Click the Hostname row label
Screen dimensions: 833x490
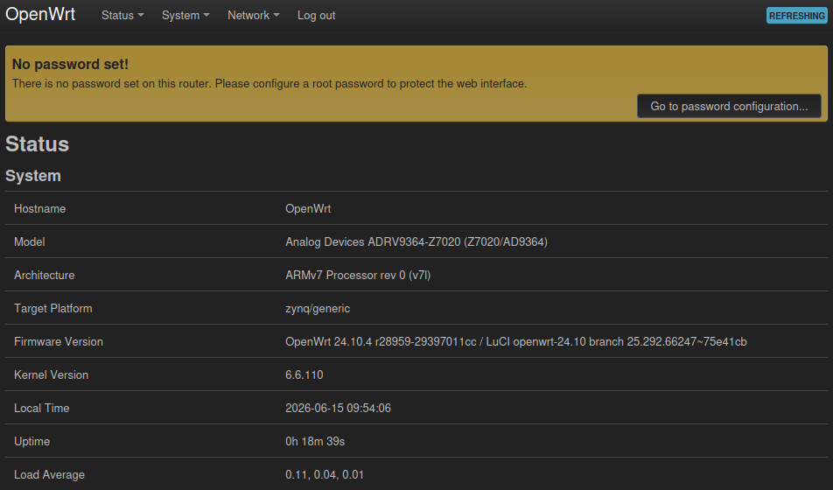40,209
